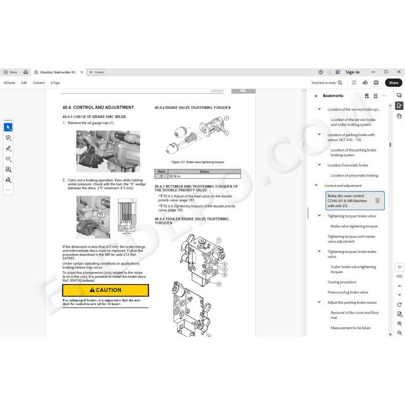Click Sign in

[352, 72]
